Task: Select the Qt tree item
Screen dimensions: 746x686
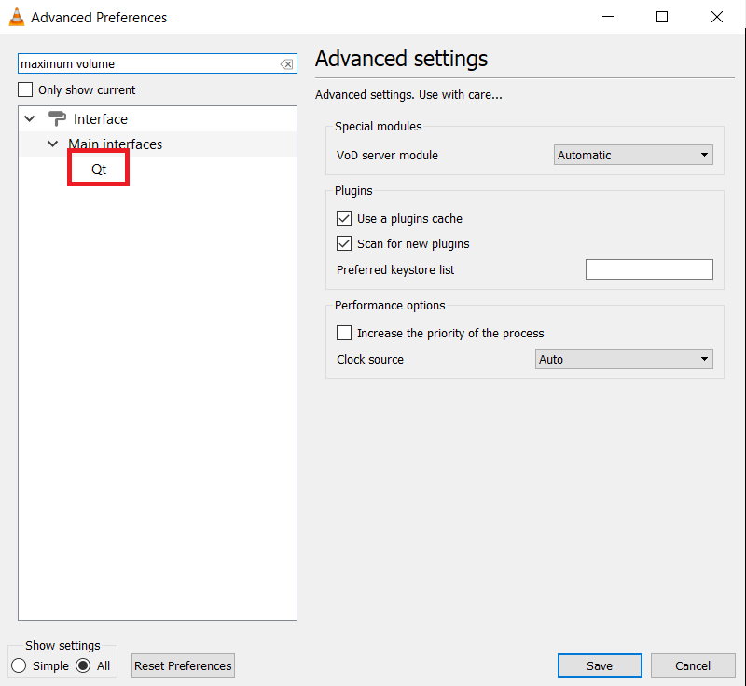Action: (x=99, y=170)
